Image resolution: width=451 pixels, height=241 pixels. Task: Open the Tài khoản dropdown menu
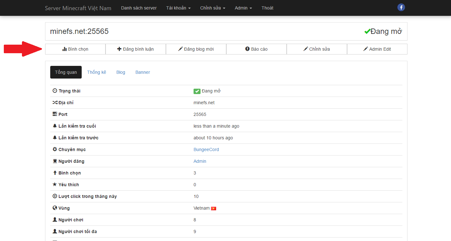pos(178,8)
